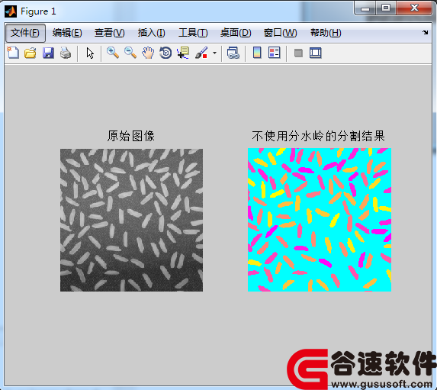This screenshot has width=437, height=390.
Task: Open the 文件(F) menu
Action: (x=25, y=33)
